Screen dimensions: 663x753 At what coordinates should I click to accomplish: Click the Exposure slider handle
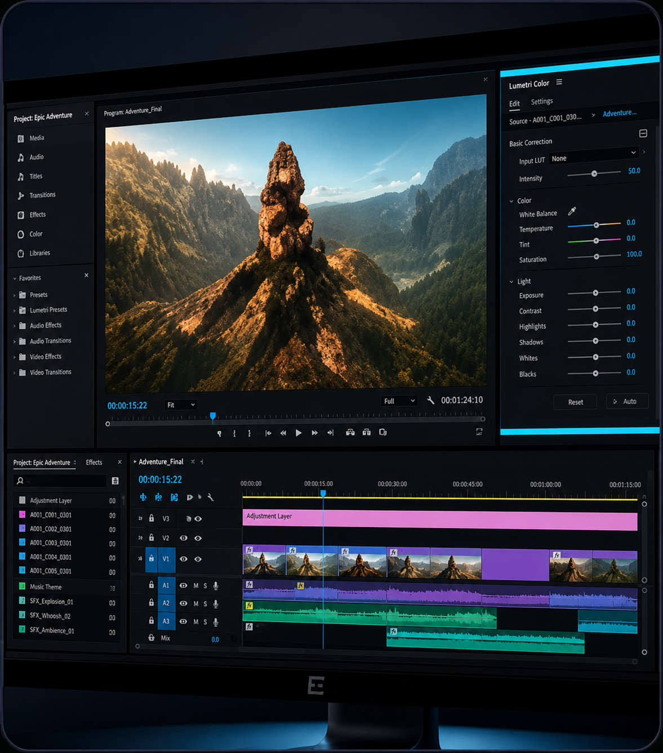(595, 293)
